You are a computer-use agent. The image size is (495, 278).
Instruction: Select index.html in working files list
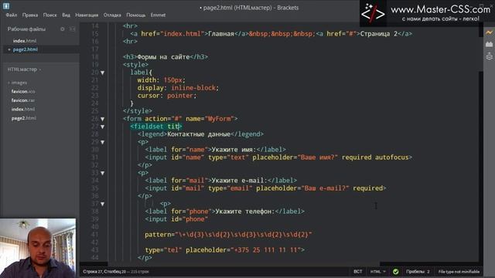click(25, 41)
